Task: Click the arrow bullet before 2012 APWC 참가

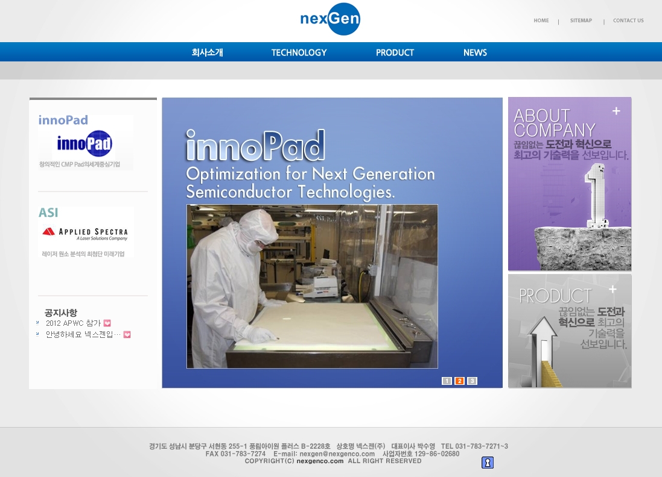Action: [x=37, y=323]
